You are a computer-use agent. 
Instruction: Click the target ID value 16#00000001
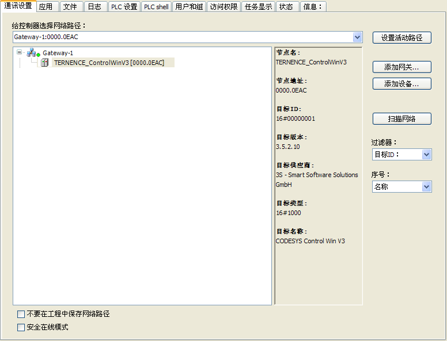point(296,118)
